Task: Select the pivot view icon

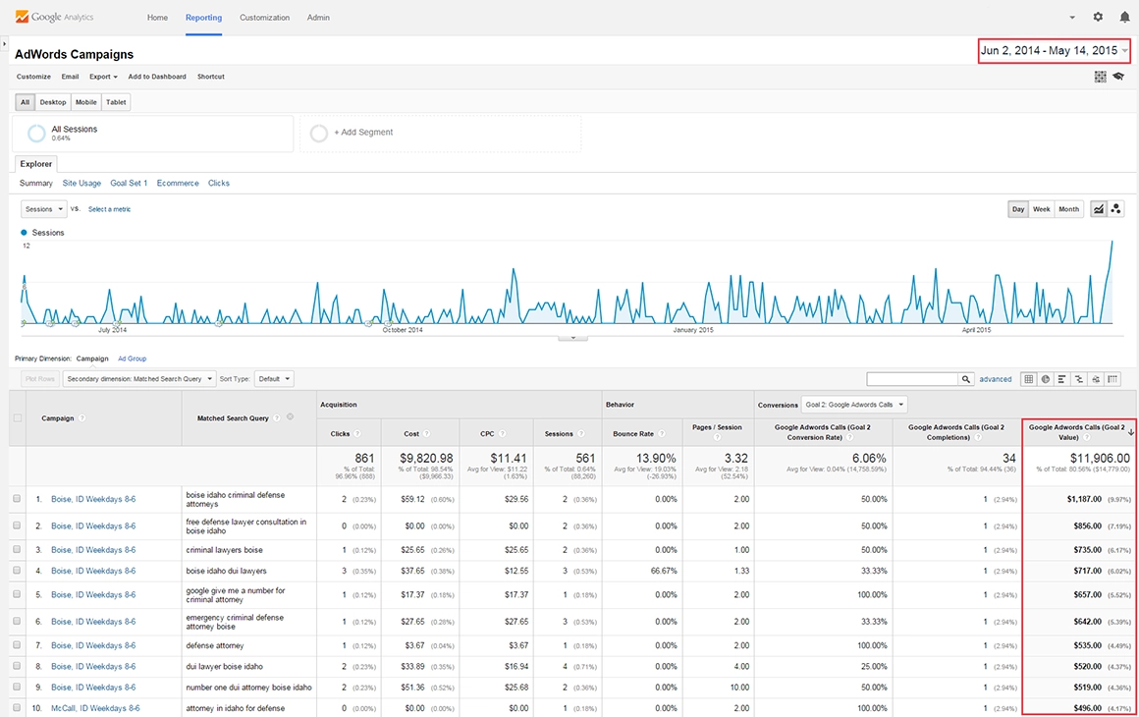Action: pos(1112,379)
